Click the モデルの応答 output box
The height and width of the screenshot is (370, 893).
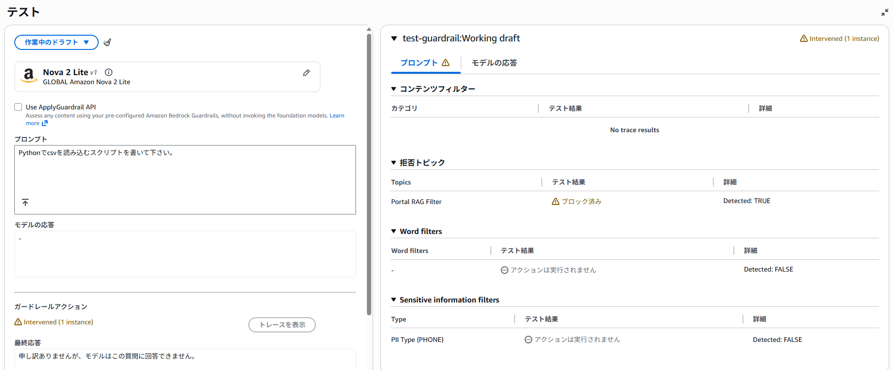pyautogui.click(x=185, y=254)
